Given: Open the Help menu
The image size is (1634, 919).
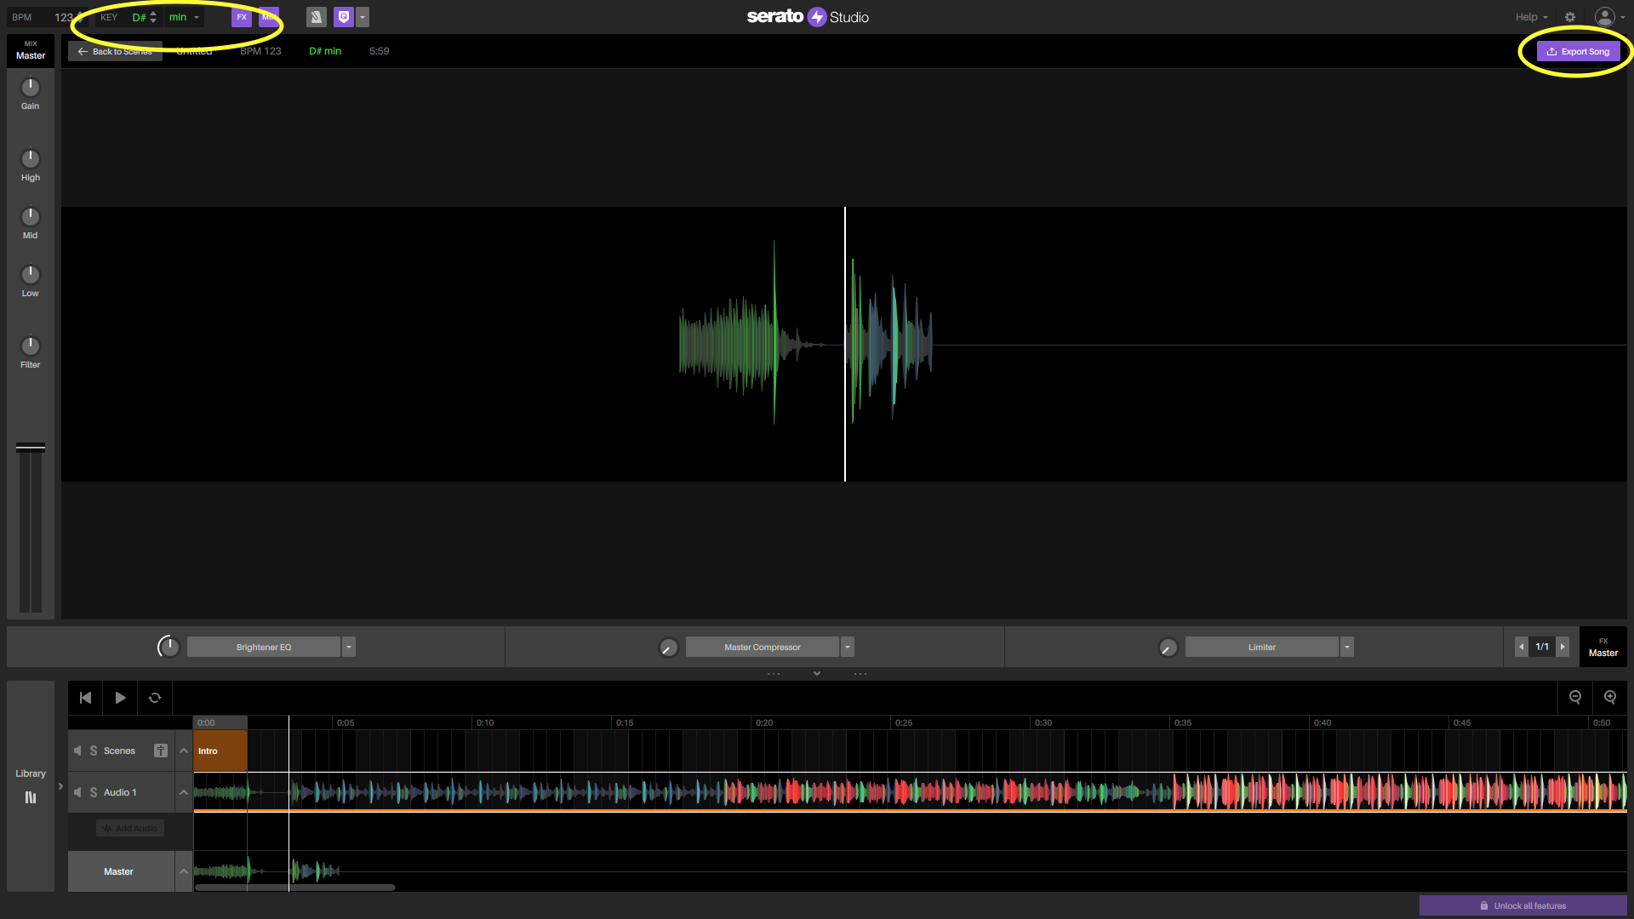Looking at the screenshot, I should coord(1531,17).
